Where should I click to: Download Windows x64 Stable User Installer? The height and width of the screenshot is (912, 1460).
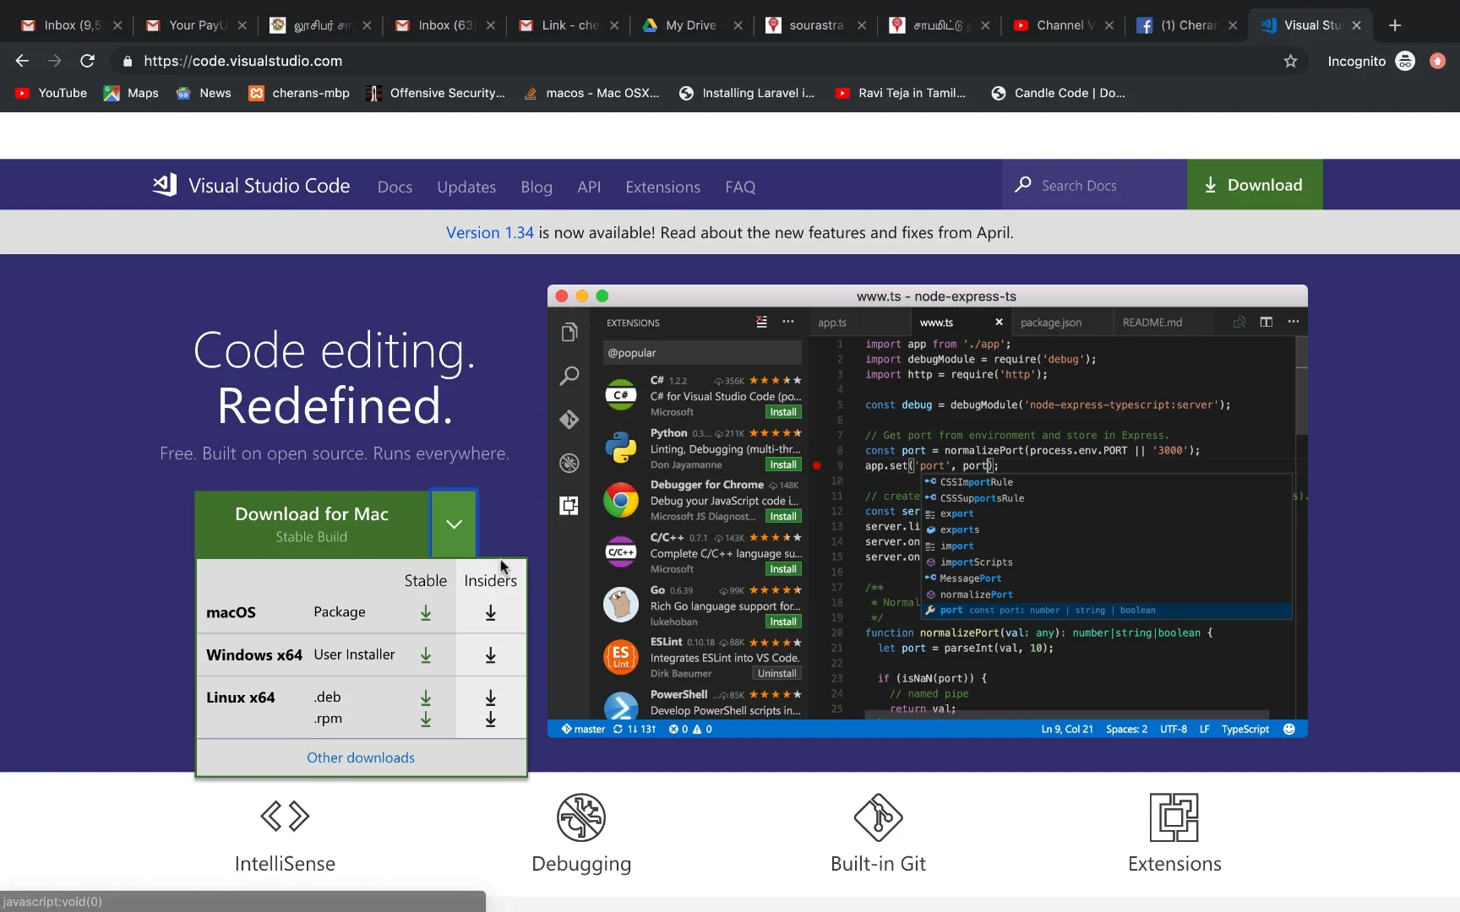click(426, 655)
